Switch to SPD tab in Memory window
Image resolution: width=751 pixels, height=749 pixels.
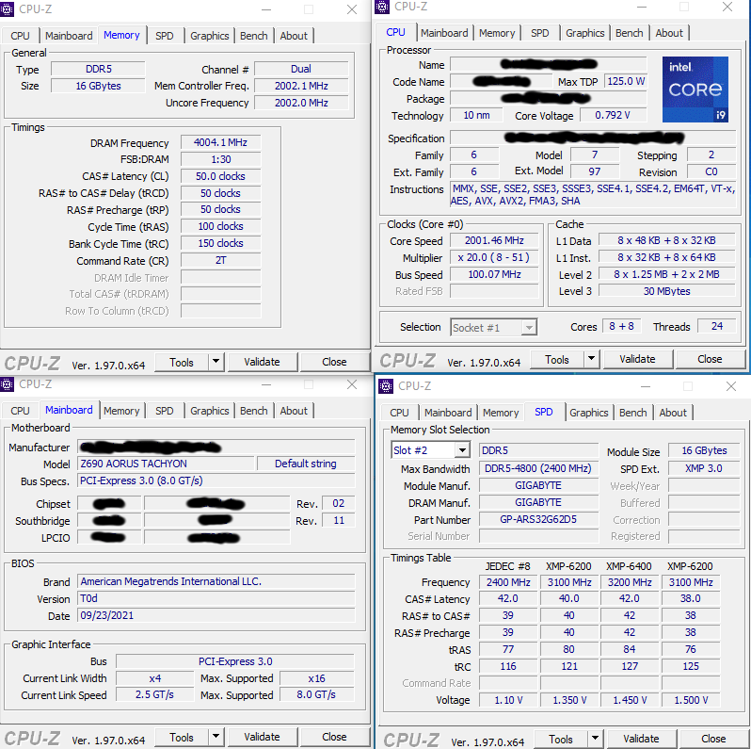pos(165,36)
